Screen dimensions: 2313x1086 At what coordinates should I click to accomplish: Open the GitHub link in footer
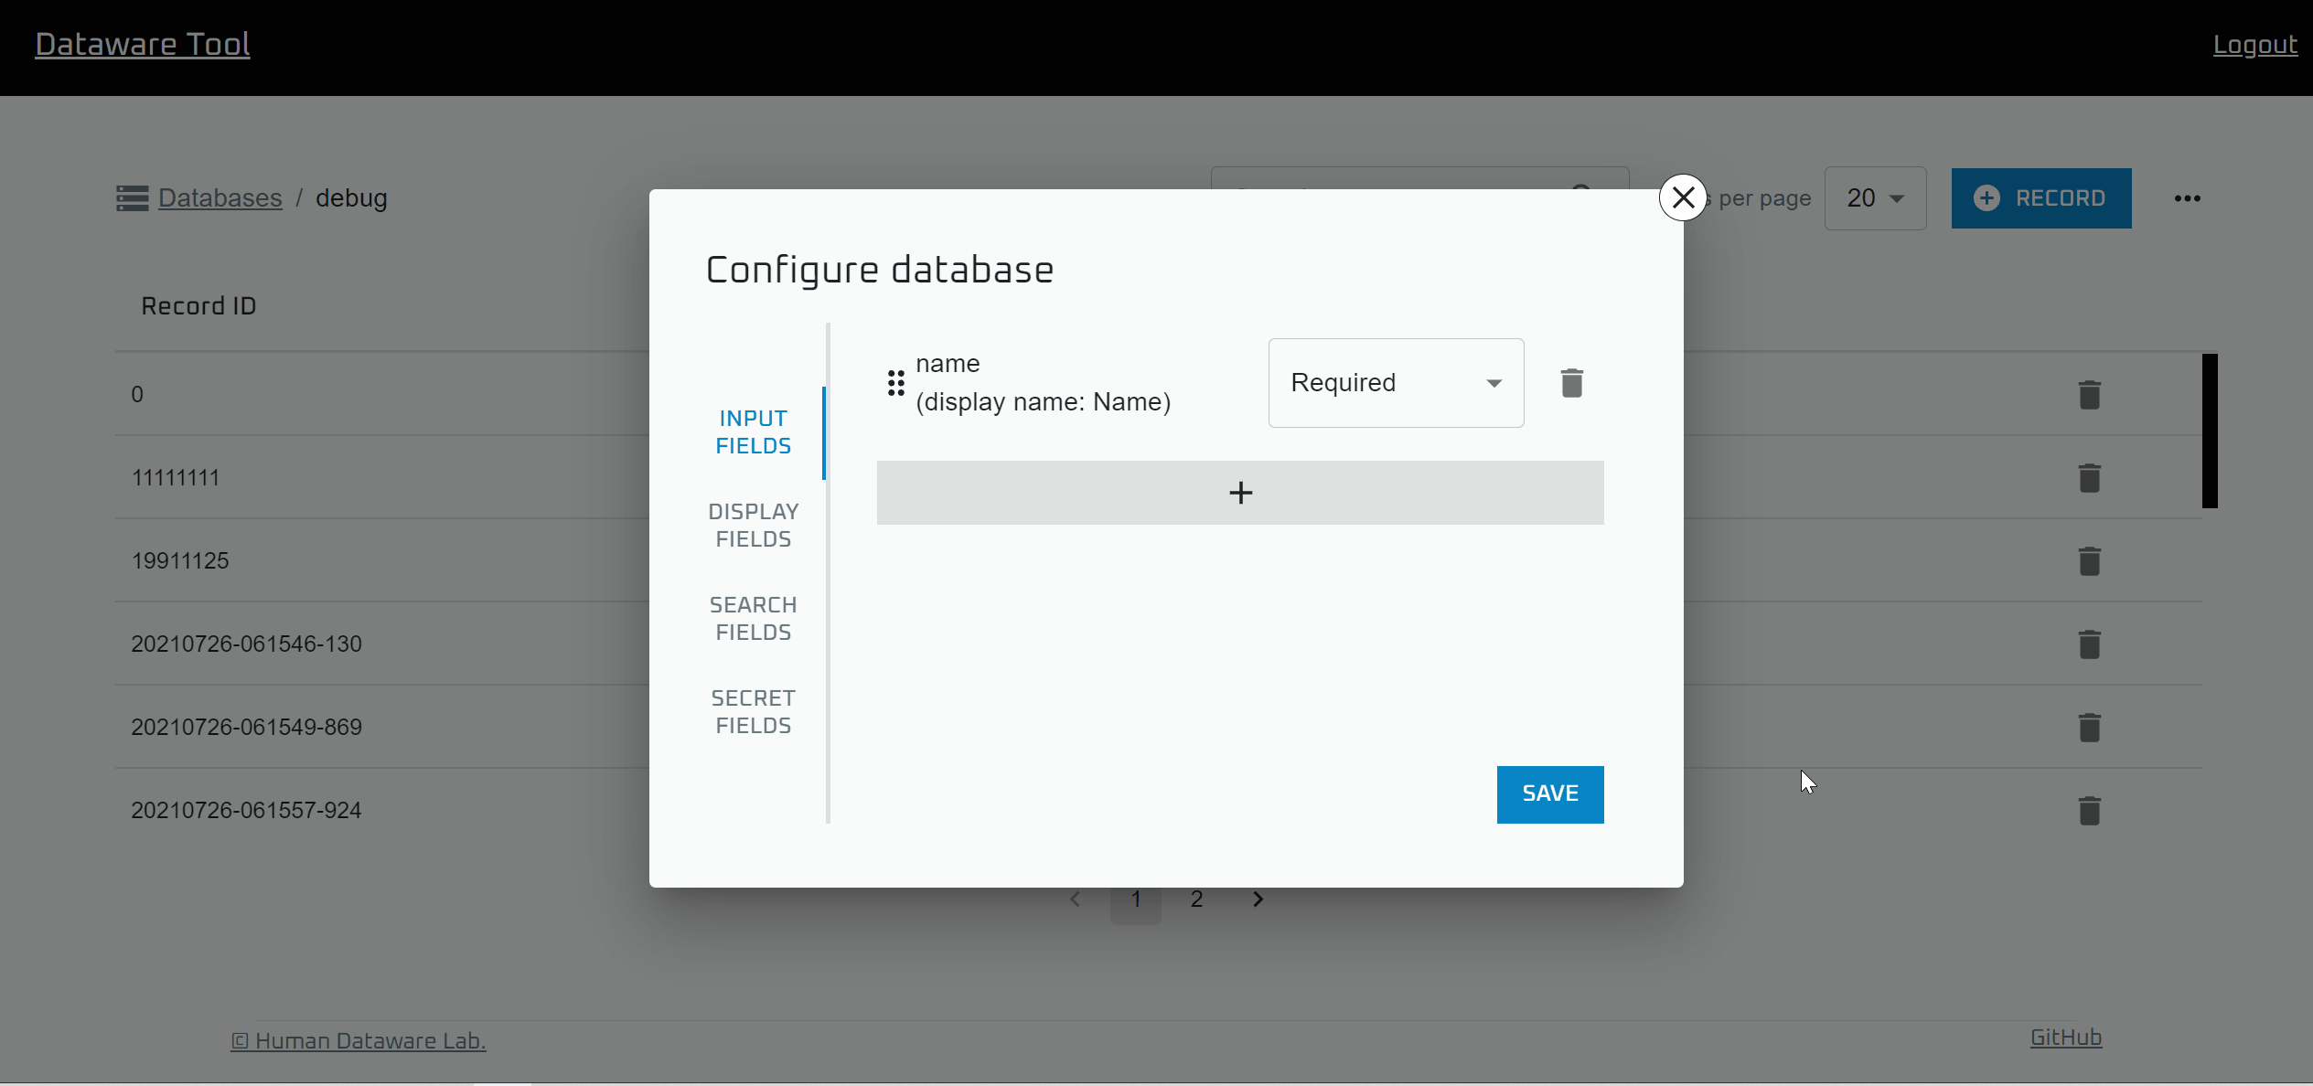click(x=2065, y=1037)
